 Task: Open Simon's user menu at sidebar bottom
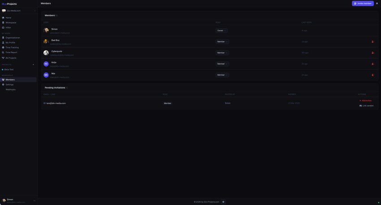tap(34, 201)
